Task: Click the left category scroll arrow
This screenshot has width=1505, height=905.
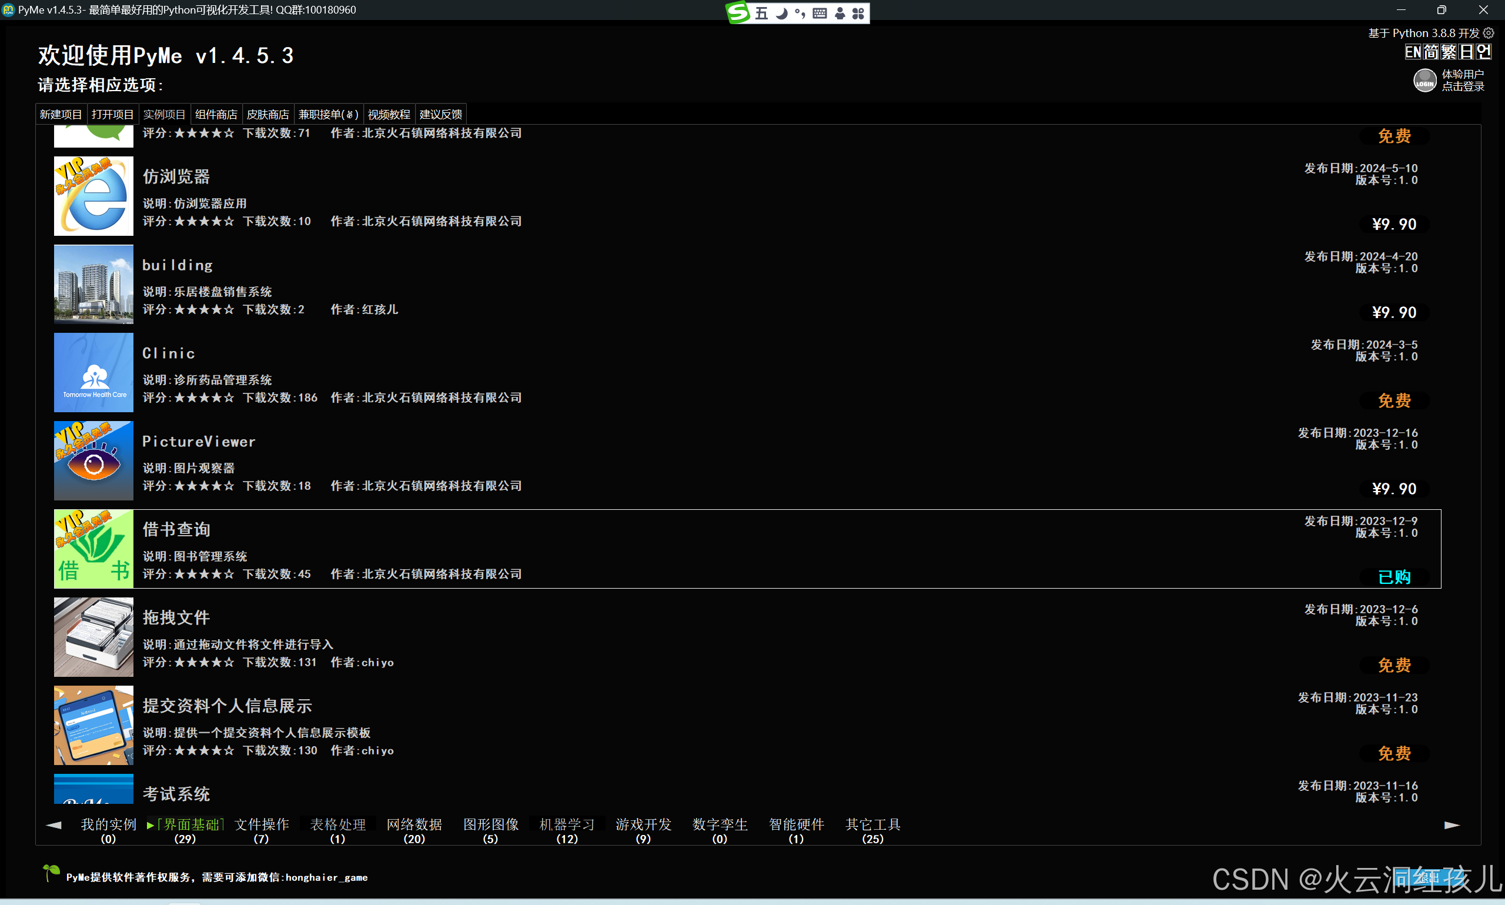Action: click(x=53, y=825)
